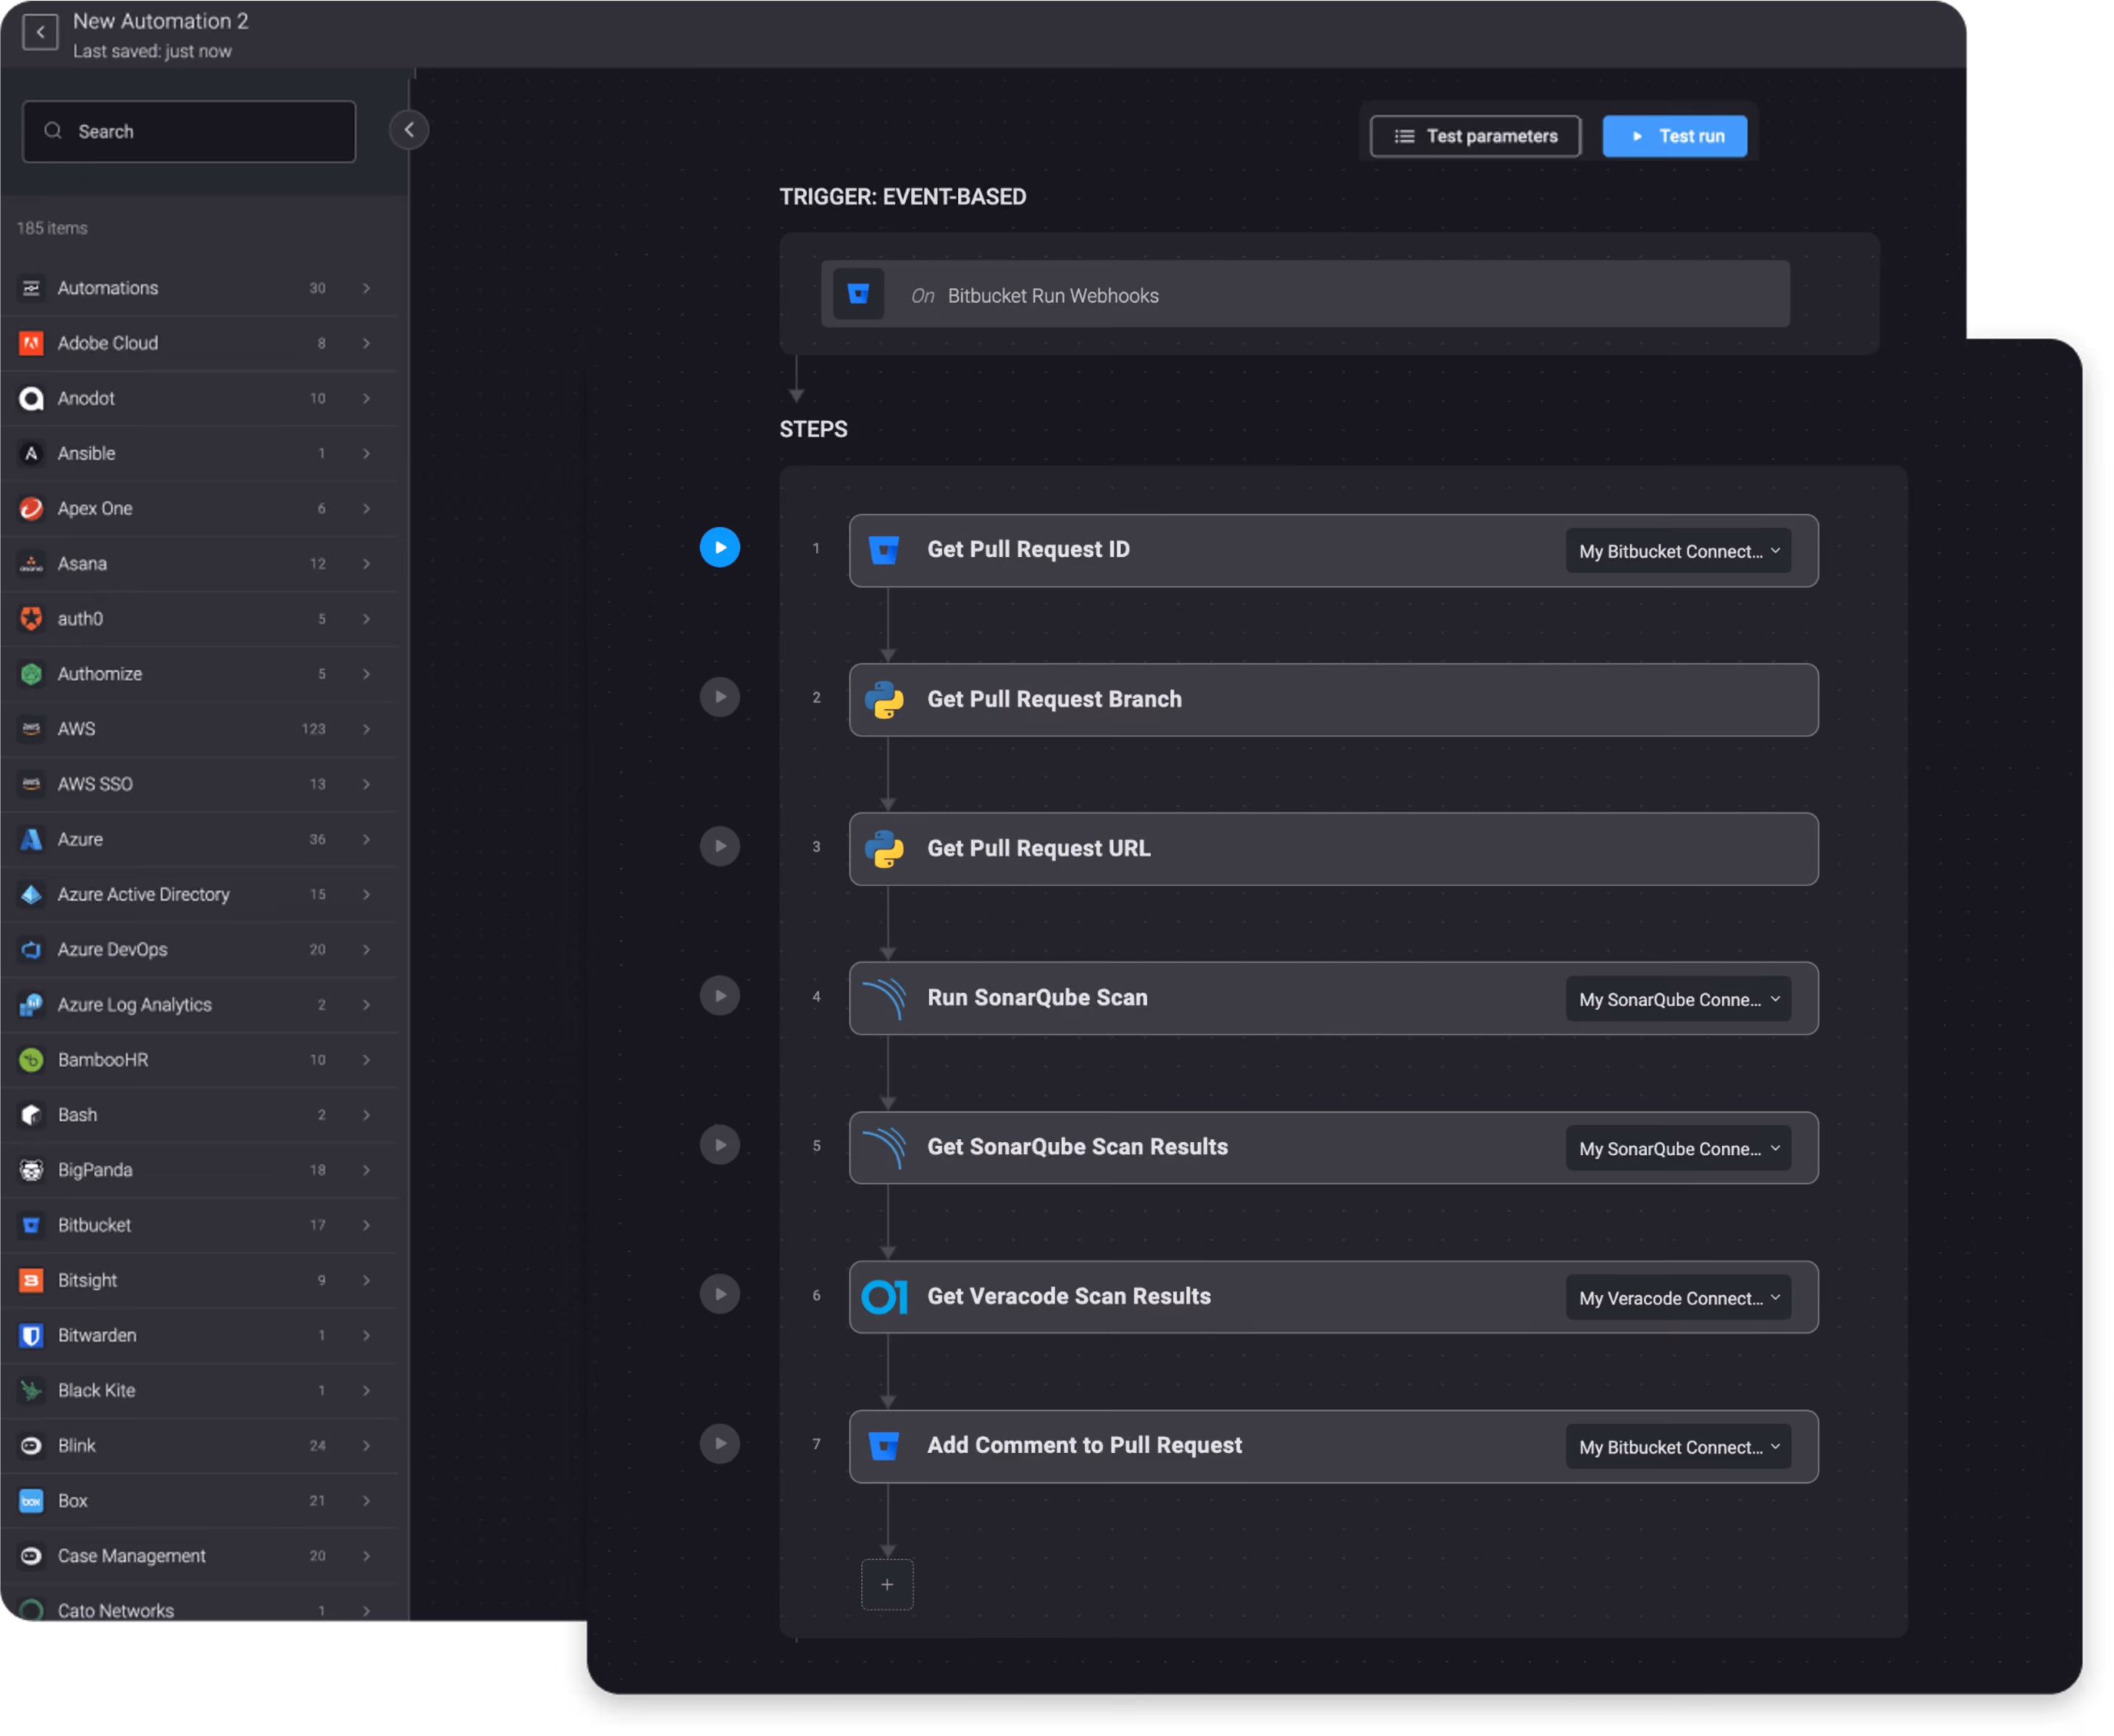Open My Veracode Connection dropdown

point(1678,1298)
